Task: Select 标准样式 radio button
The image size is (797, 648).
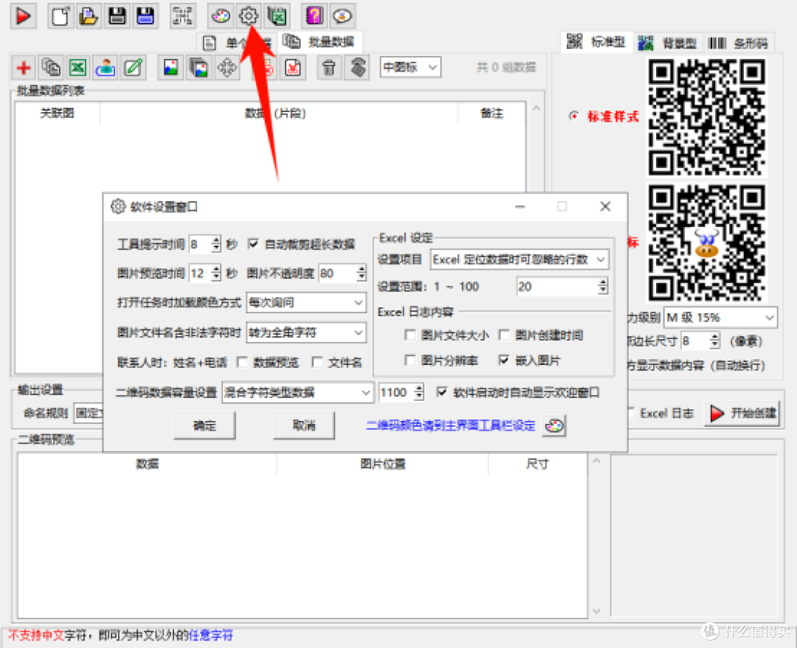Action: pyautogui.click(x=574, y=116)
